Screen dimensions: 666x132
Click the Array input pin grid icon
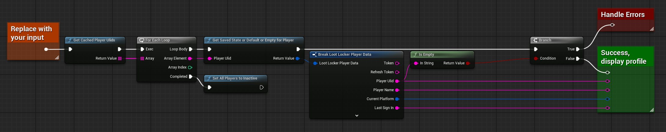click(x=142, y=58)
